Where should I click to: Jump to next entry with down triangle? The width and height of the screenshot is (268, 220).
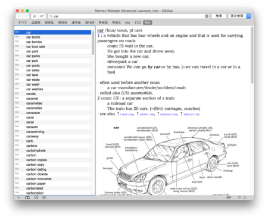(239, 197)
